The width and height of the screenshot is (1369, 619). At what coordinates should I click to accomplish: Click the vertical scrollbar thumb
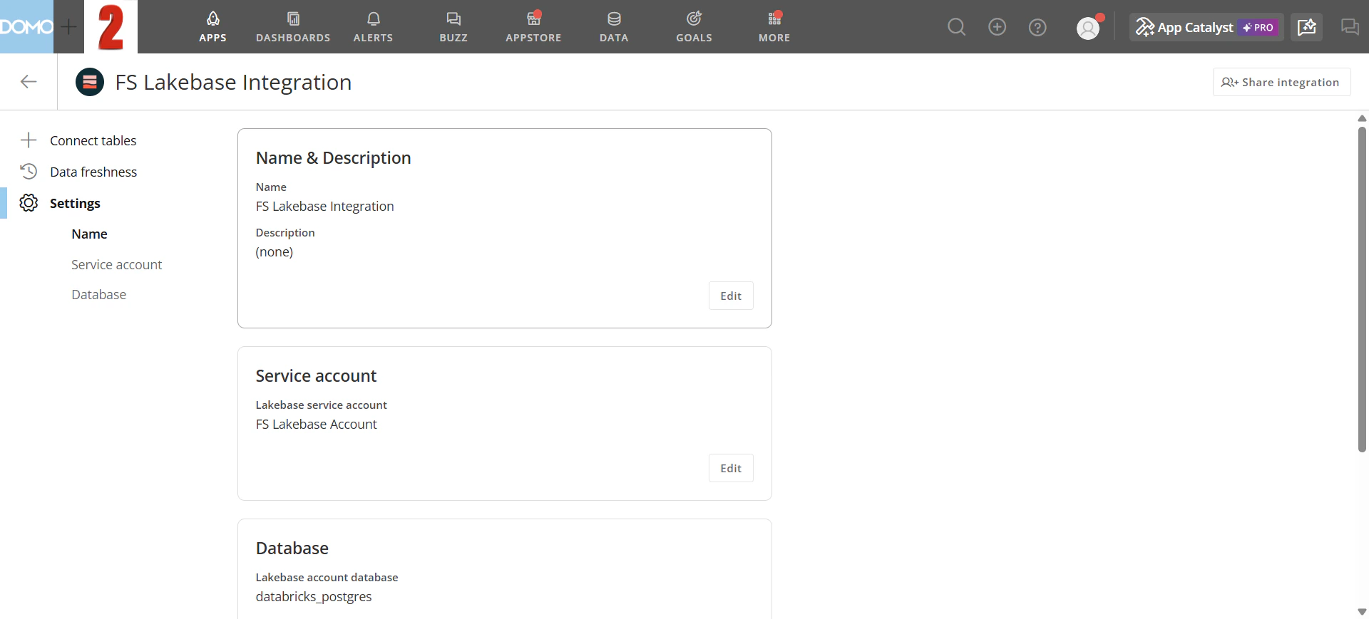(1362, 288)
